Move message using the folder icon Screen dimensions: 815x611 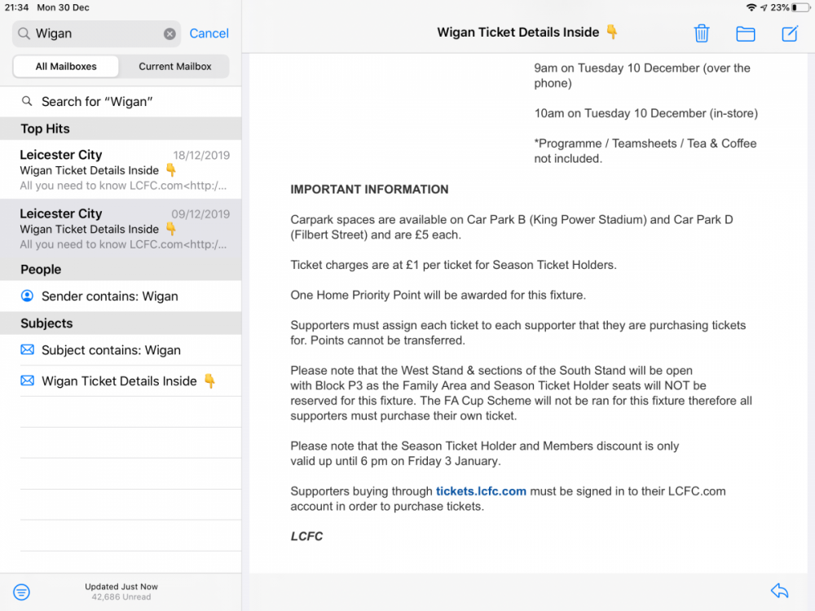[x=746, y=33]
